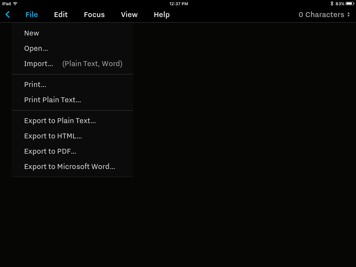Screen dimensions: 356x267
Task: Choose New from the File menu
Action: click(72, 33)
